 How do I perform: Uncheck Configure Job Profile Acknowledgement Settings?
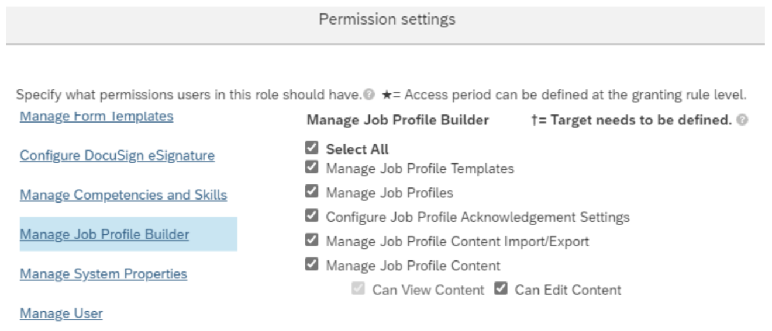pos(312,216)
